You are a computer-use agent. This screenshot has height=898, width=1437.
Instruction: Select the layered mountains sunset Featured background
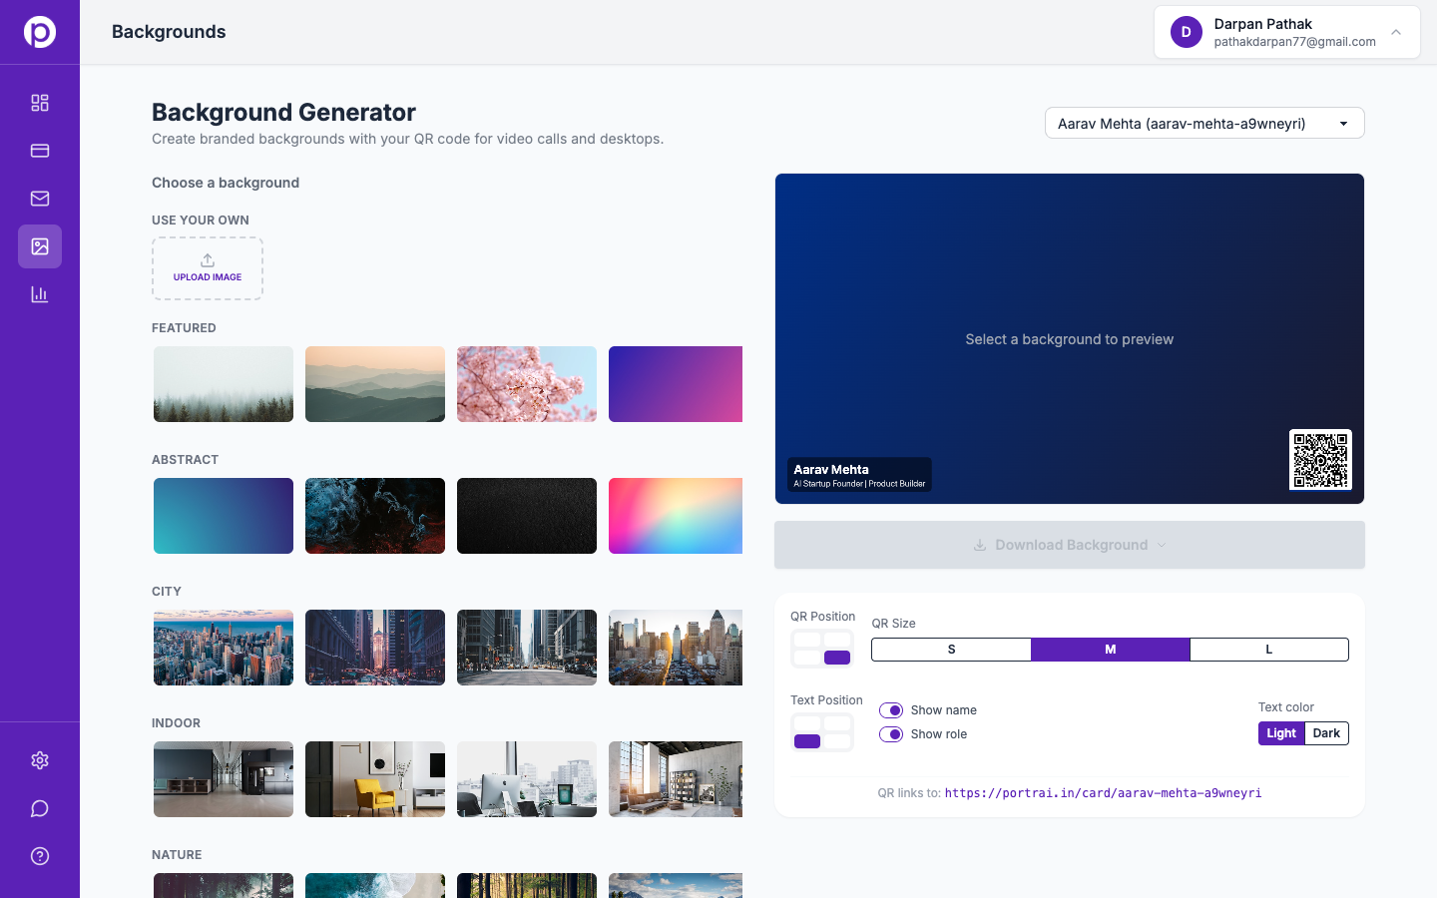(375, 384)
